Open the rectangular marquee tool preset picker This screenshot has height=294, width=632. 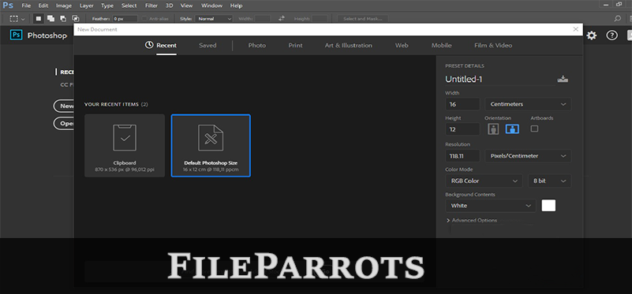pos(17,19)
